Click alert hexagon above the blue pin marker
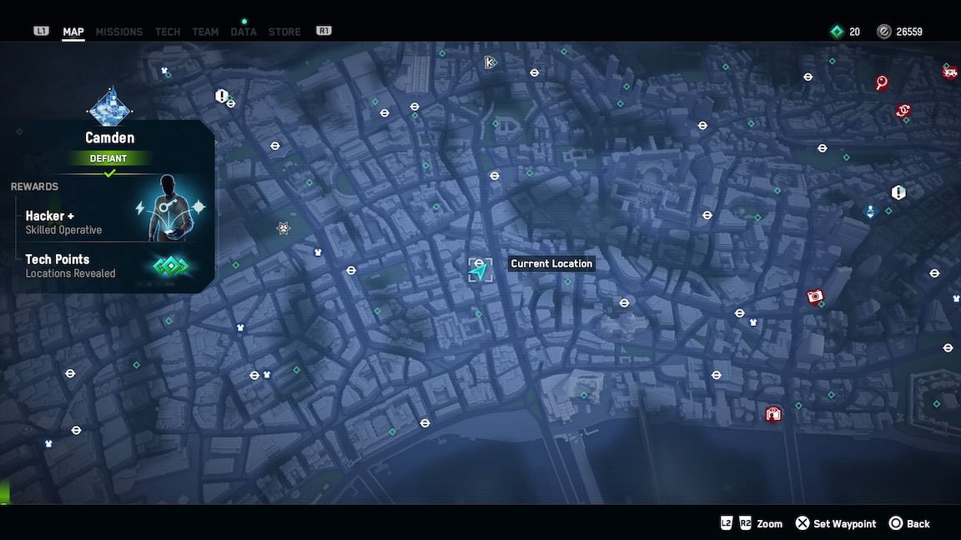The height and width of the screenshot is (540, 961). coord(898,192)
